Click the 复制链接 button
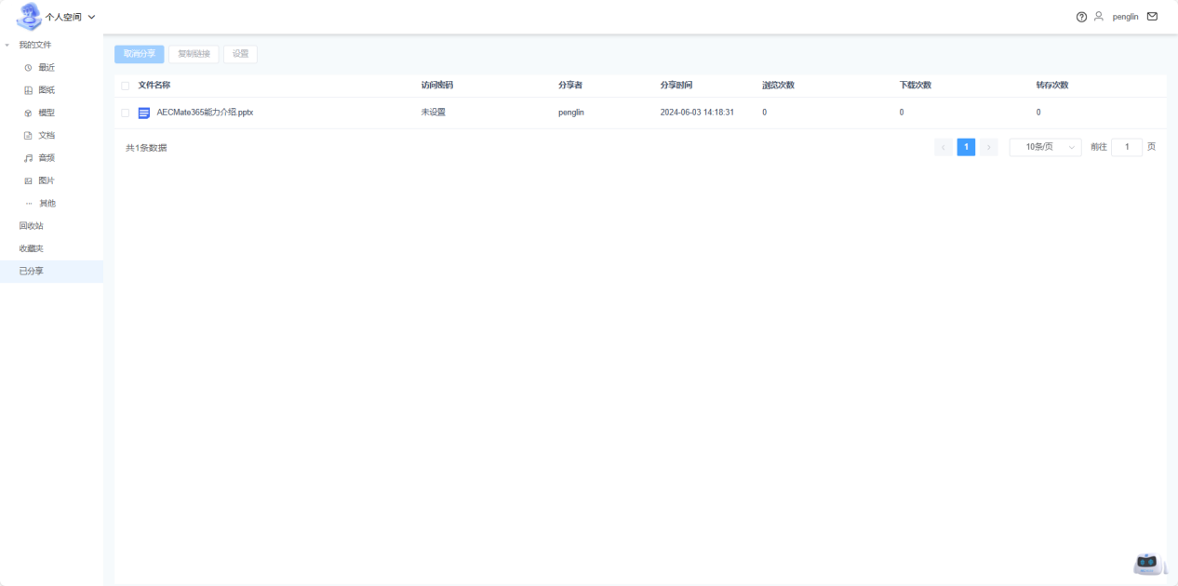Image resolution: width=1178 pixels, height=586 pixels. pos(194,54)
